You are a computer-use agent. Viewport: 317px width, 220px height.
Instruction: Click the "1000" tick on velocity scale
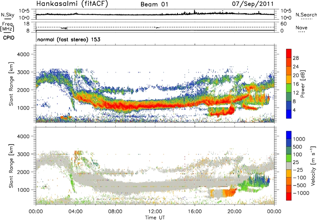coord(299,139)
